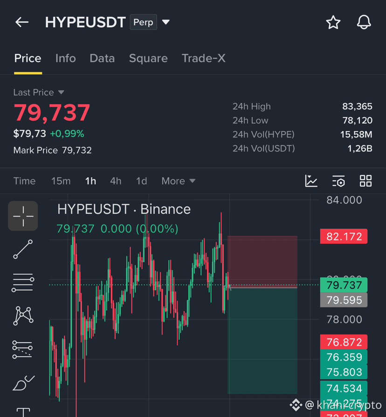
Task: Click the +0,99% change percentage
Action: [67, 134]
